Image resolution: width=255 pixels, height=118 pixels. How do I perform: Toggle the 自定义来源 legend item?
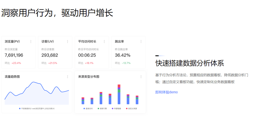tap(132, 108)
